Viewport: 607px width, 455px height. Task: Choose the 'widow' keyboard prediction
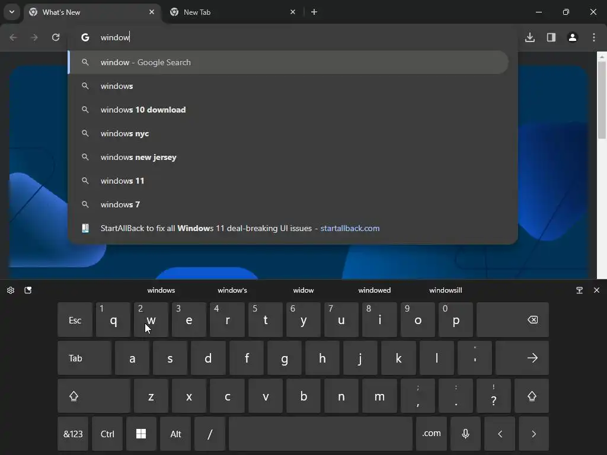pos(303,290)
